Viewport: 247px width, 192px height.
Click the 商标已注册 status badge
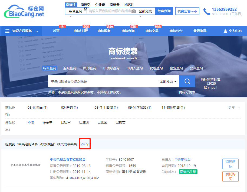188,172
